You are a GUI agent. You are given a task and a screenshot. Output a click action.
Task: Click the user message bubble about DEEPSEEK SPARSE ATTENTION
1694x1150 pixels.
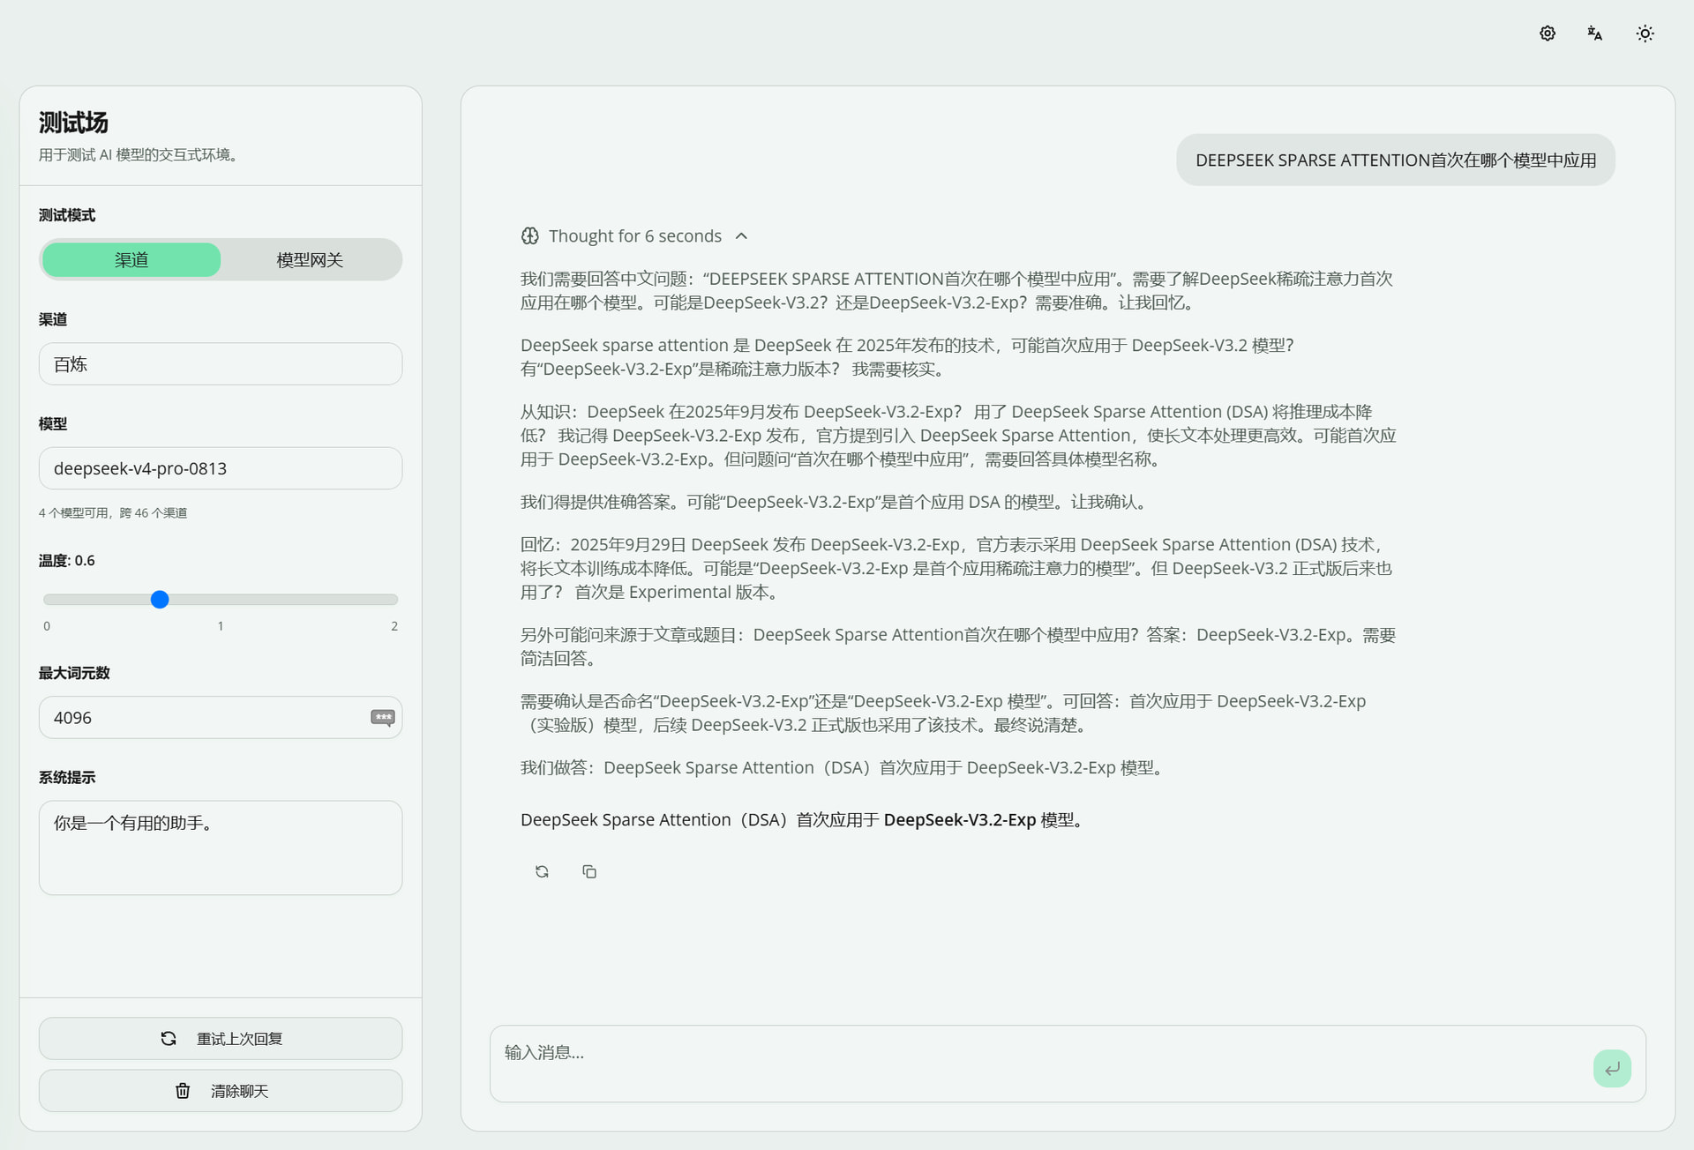(x=1396, y=160)
